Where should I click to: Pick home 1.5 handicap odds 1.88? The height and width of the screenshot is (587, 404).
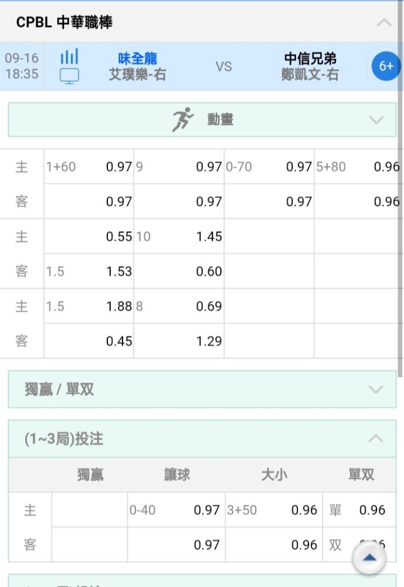[89, 306]
